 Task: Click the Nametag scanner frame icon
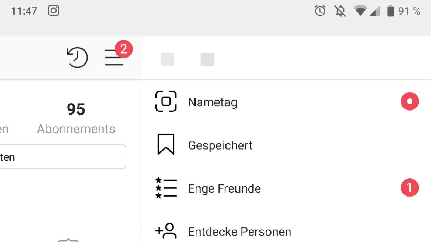click(166, 101)
